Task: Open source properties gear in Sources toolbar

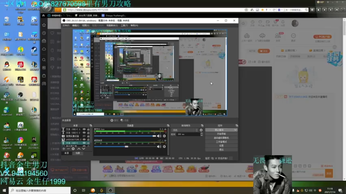Action: tap(73, 149)
